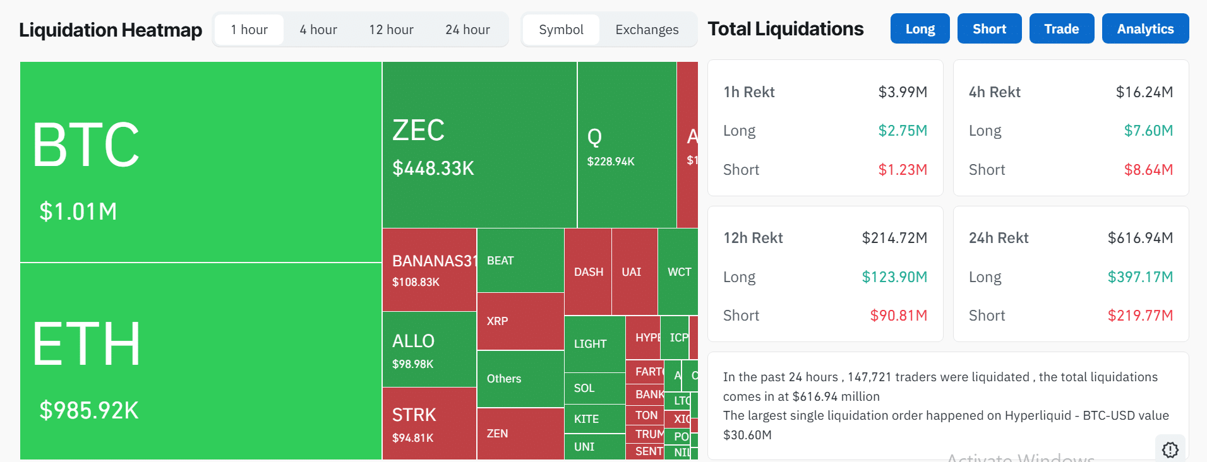Switch heatmap grouping to Exchanges
Screen dimensions: 1207x462
(x=646, y=29)
